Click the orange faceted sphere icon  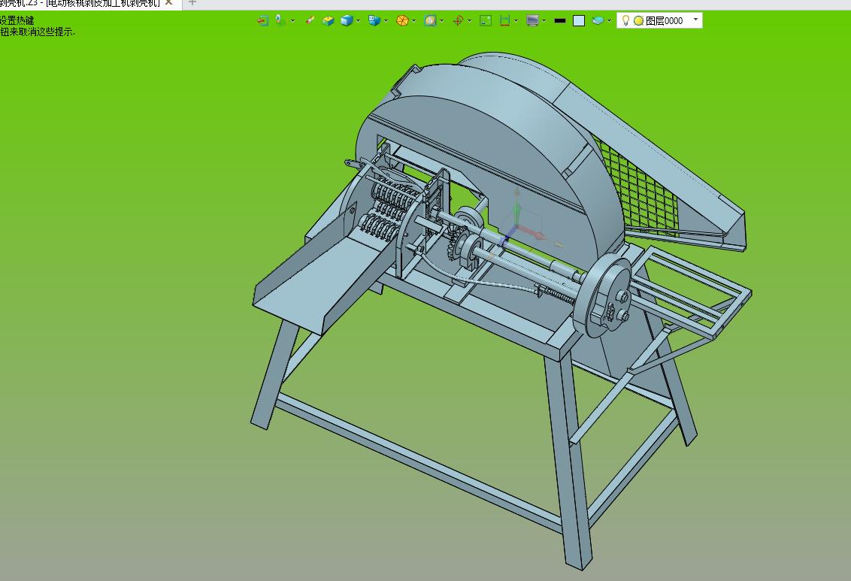pyautogui.click(x=402, y=20)
